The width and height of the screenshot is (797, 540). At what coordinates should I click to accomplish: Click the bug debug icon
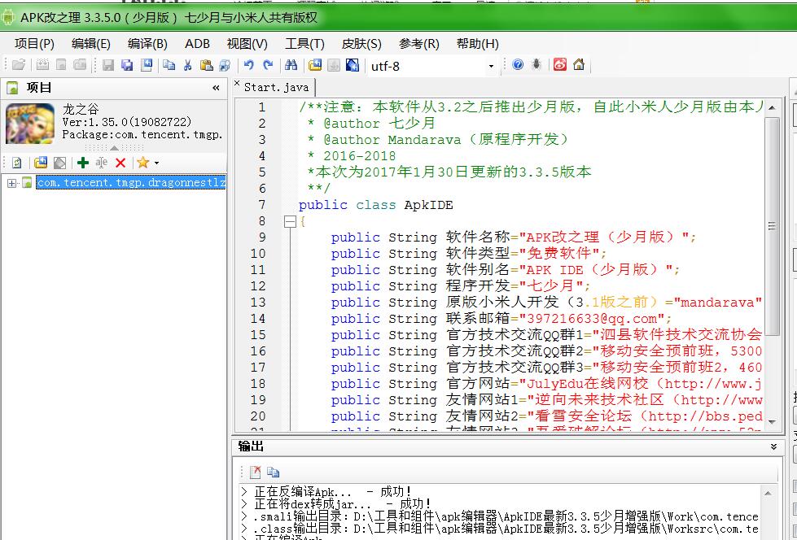(x=536, y=65)
